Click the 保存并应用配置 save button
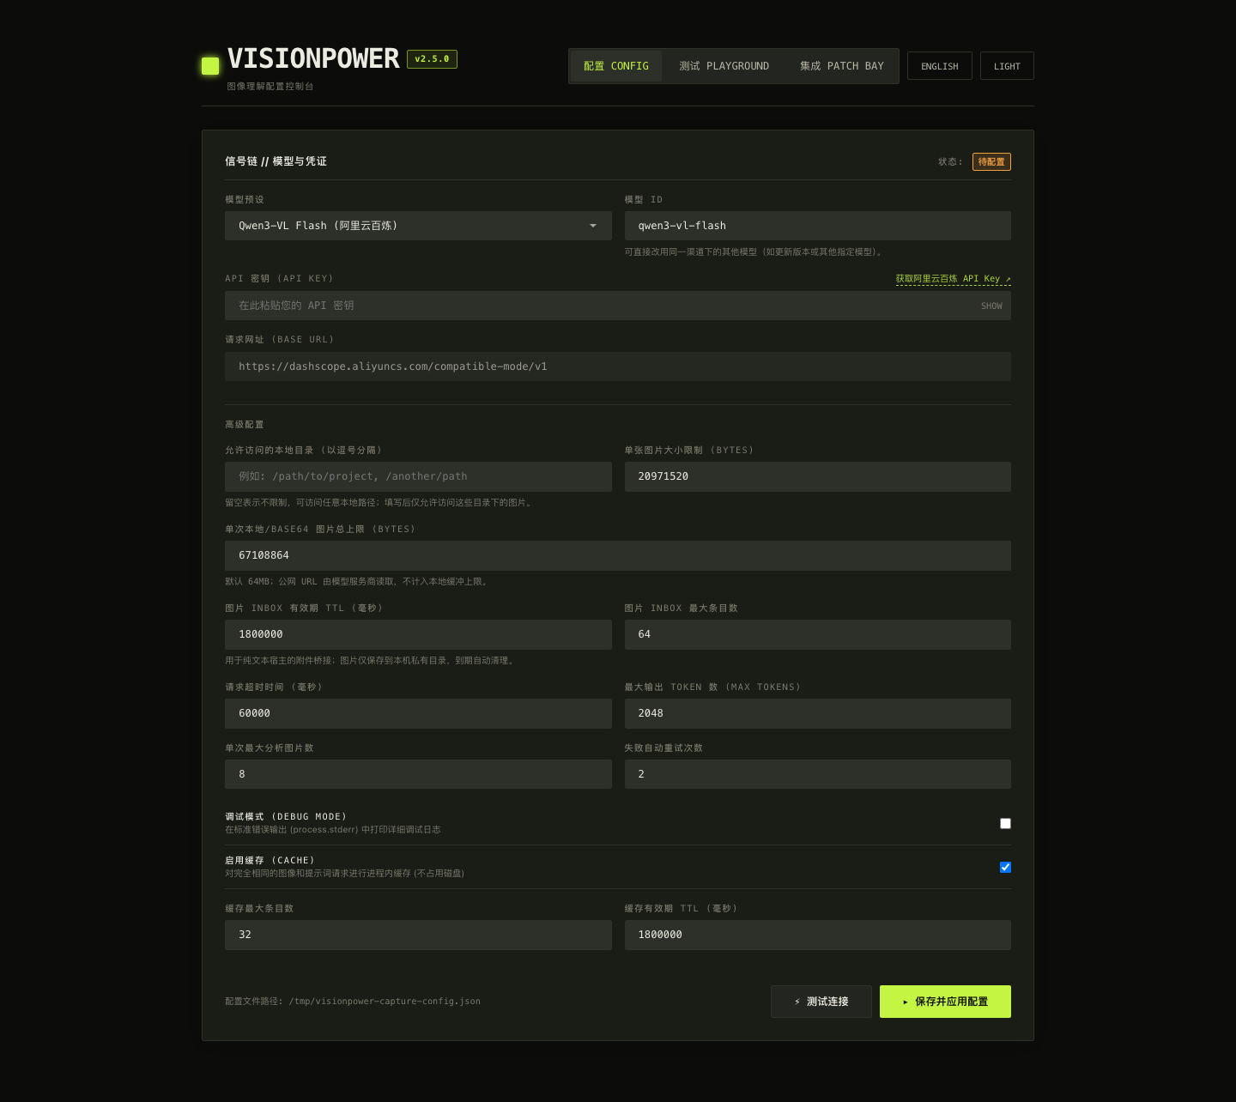This screenshot has width=1236, height=1102. tap(945, 1002)
